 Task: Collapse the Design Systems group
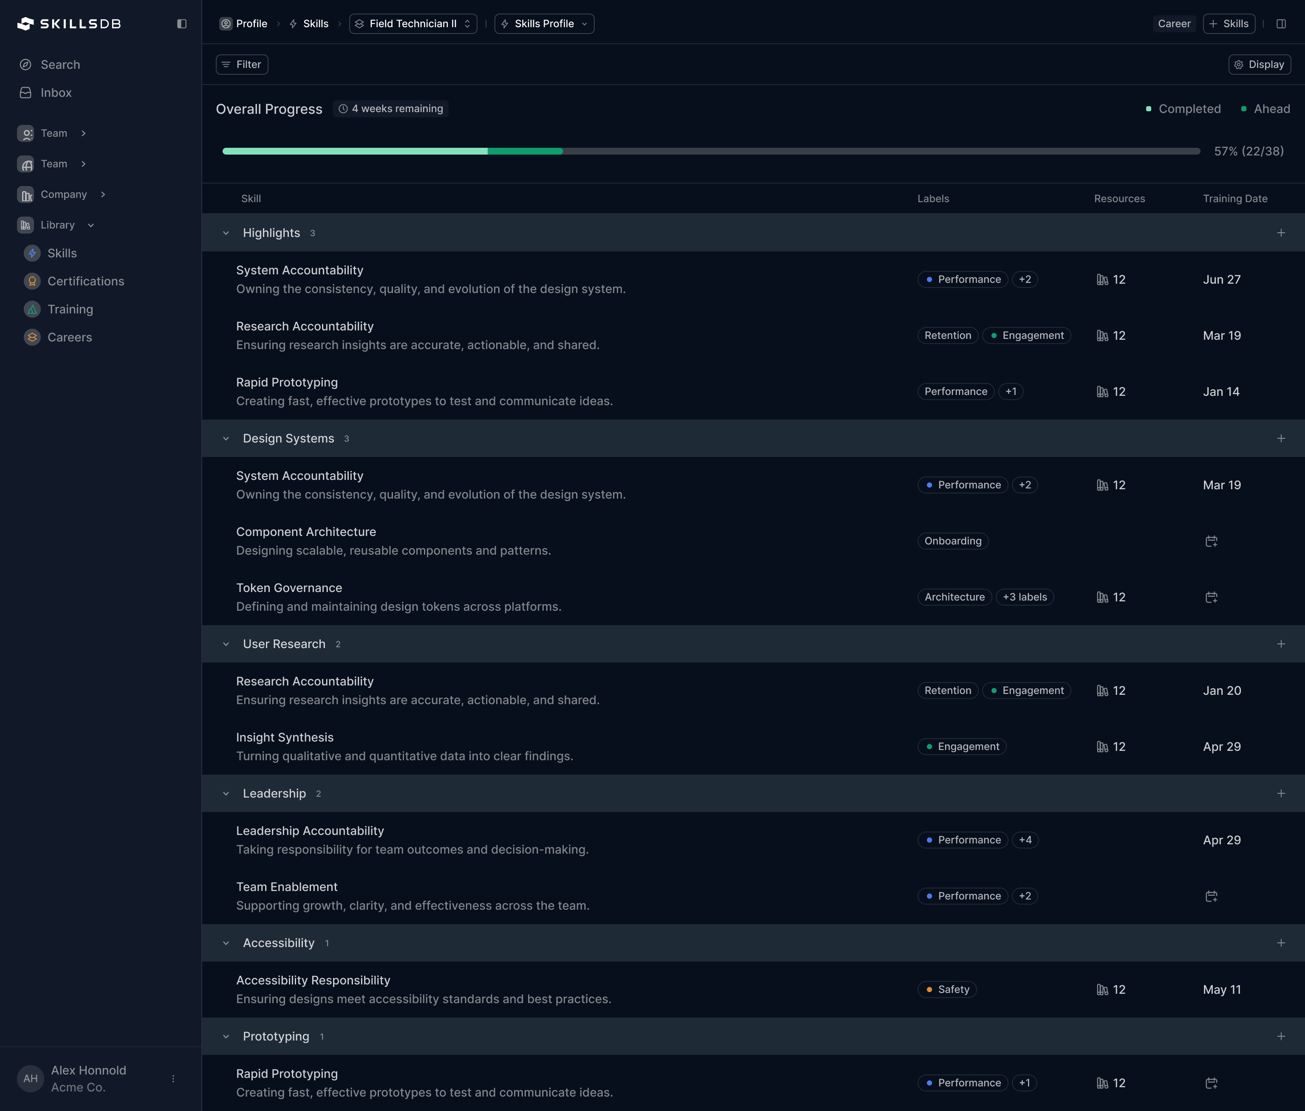(226, 438)
